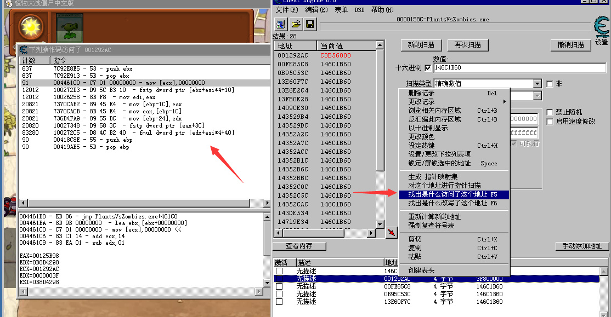The image size is (611, 317).
Task: Click the 手动添加地址 button
Action: (582, 246)
